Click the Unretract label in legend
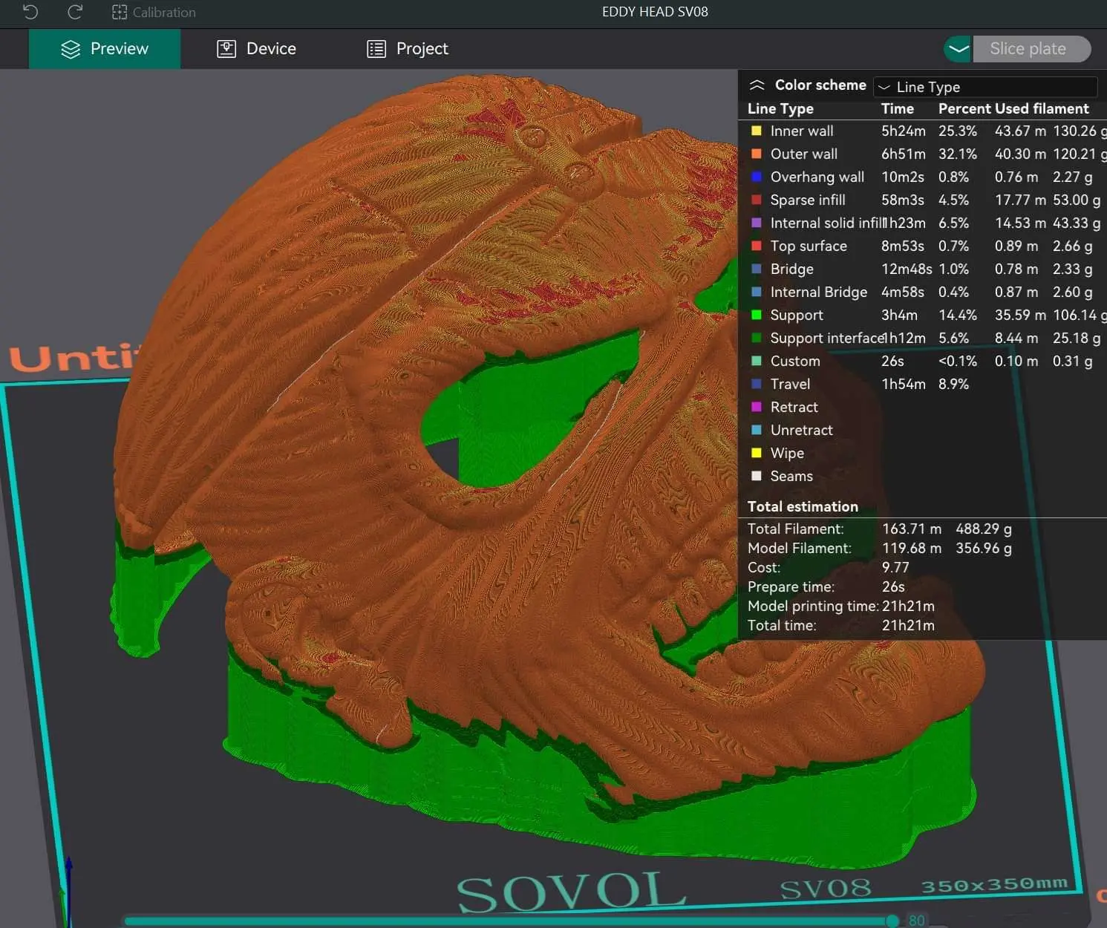The height and width of the screenshot is (928, 1107). coord(801,430)
